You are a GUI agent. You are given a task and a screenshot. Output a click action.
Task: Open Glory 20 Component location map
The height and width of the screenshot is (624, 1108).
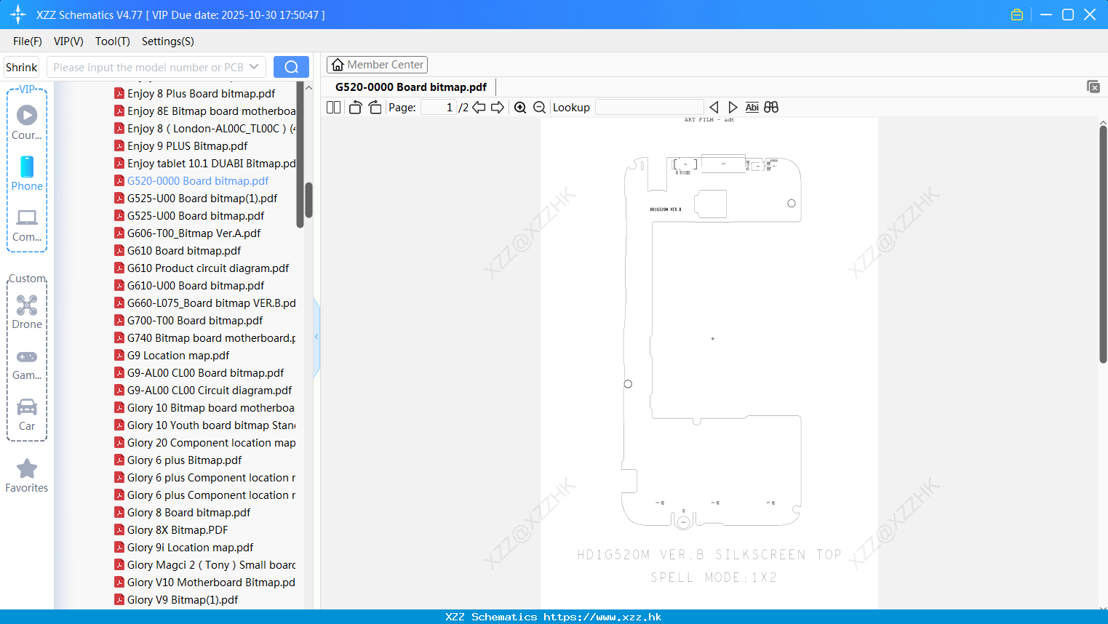[211, 443]
